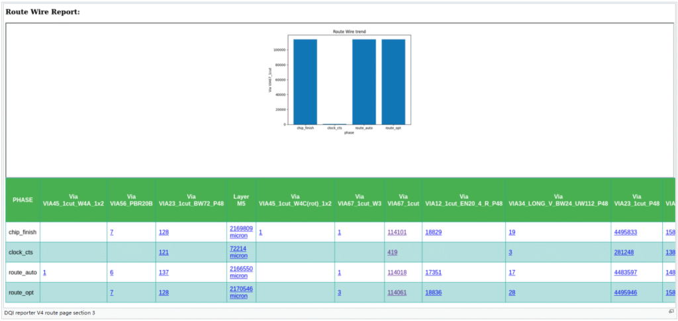Image resolution: width=678 pixels, height=321 pixels.
Task: Click the small icon at the report's bottom-right corner
Action: 671,311
